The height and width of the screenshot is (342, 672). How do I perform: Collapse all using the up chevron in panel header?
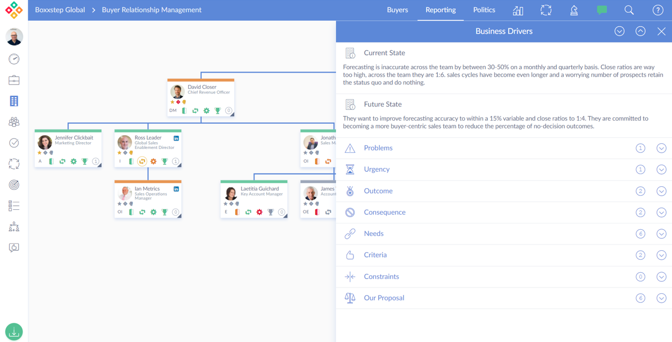(x=640, y=31)
